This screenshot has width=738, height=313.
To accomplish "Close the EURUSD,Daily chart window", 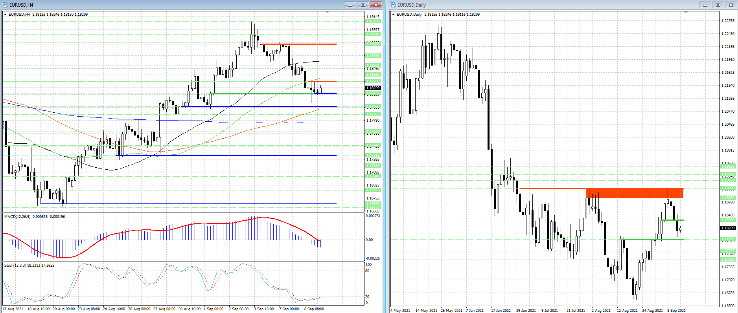I will (x=731, y=5).
